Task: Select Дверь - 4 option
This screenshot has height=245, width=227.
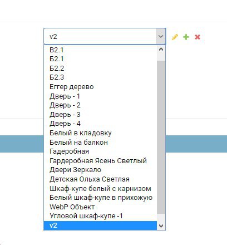Action: [100, 124]
